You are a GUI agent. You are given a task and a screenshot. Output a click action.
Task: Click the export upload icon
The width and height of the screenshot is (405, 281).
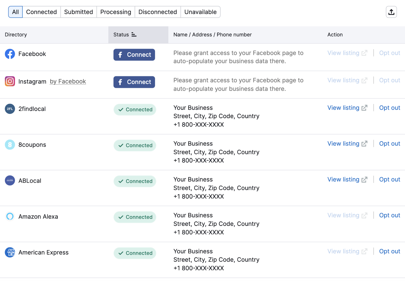tap(391, 12)
